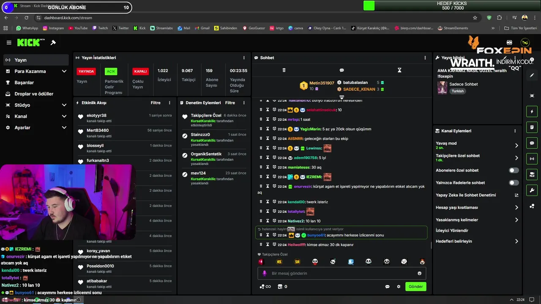Click the lightning bolt icon in right sidebar
This screenshot has width=541, height=304.
point(532,111)
